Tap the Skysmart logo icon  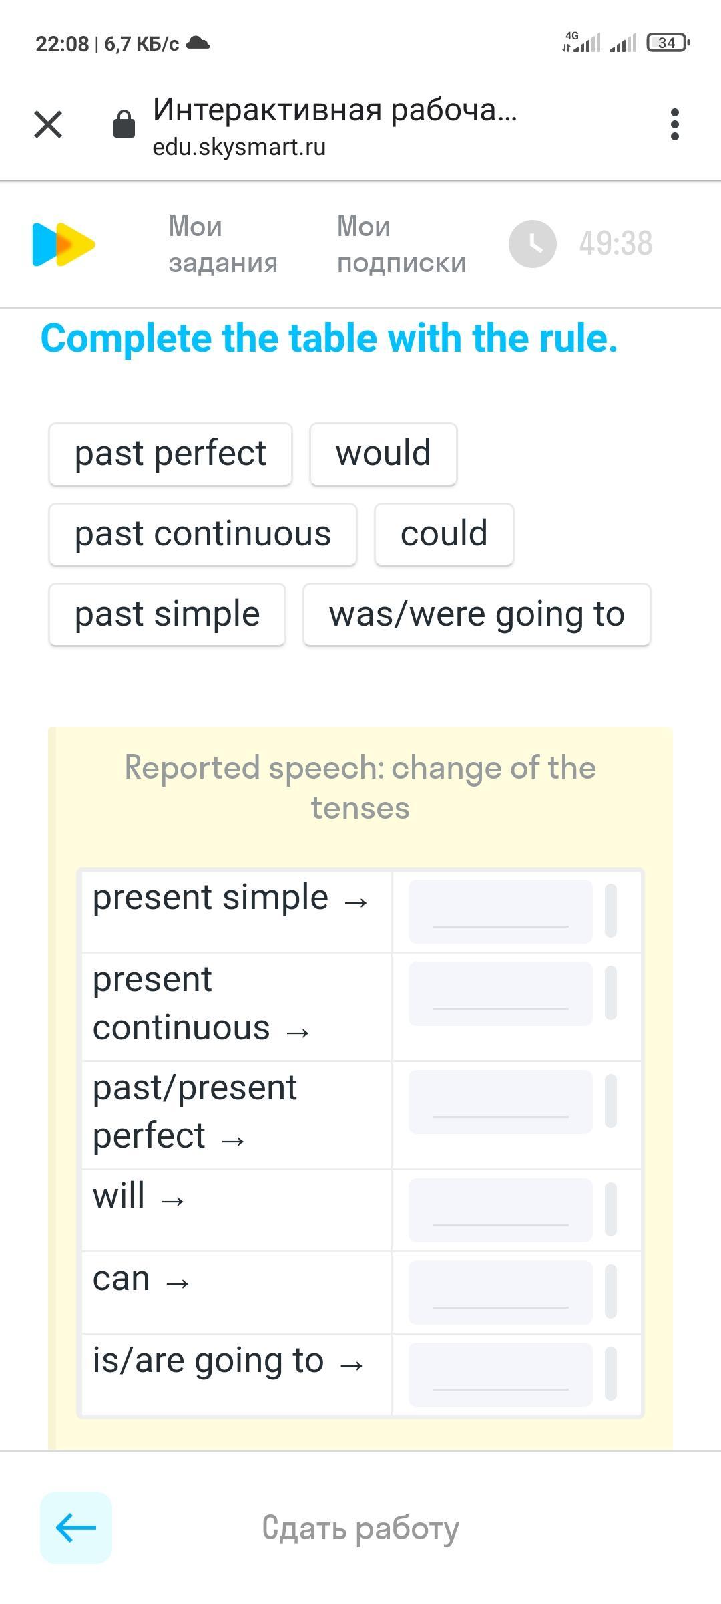(x=63, y=244)
